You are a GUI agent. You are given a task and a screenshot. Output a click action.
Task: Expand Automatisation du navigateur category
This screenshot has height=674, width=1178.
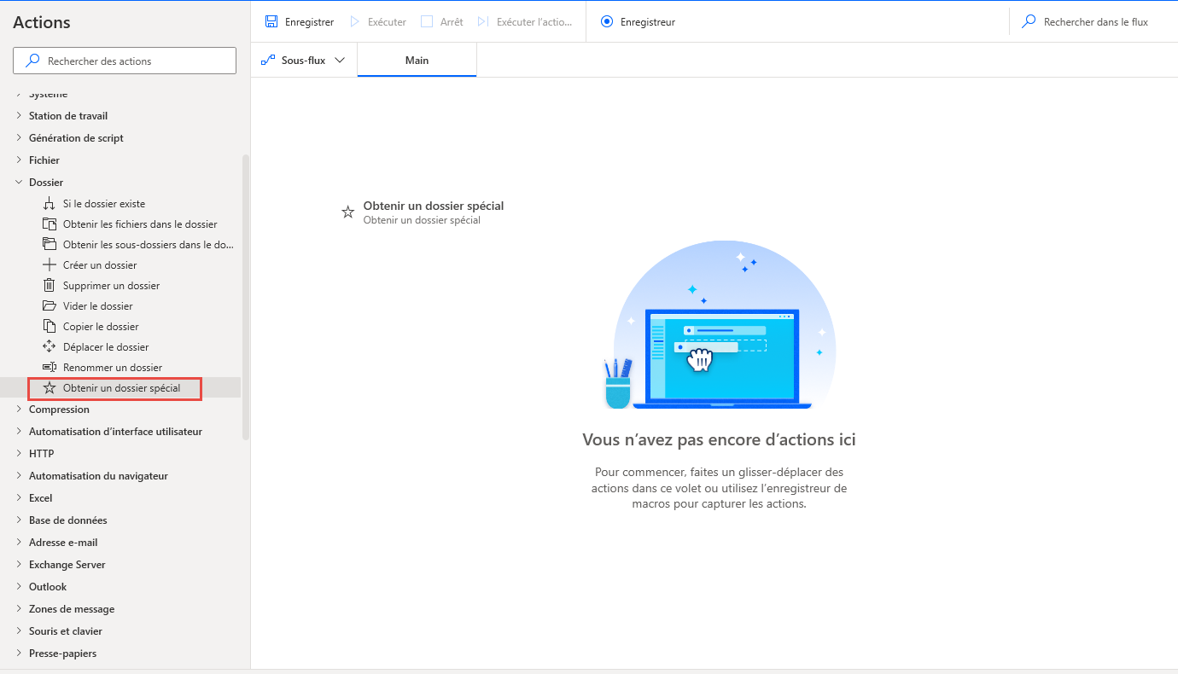tap(19, 476)
